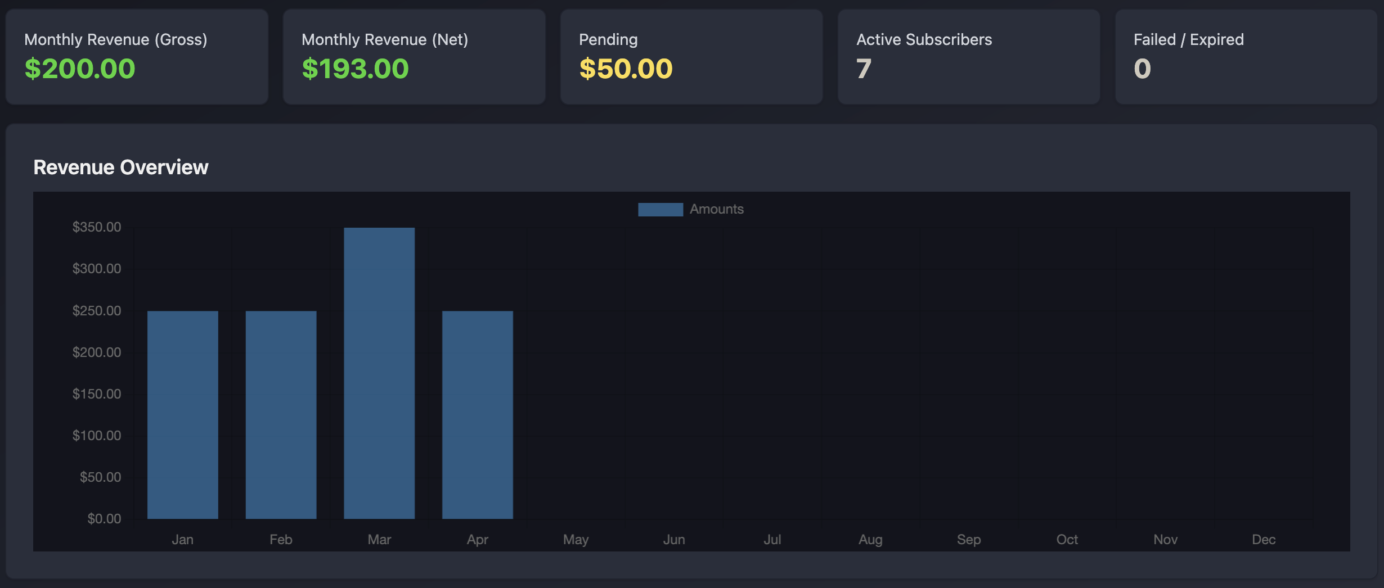The width and height of the screenshot is (1384, 588).
Task: Select the February revenue bar
Action: (280, 413)
